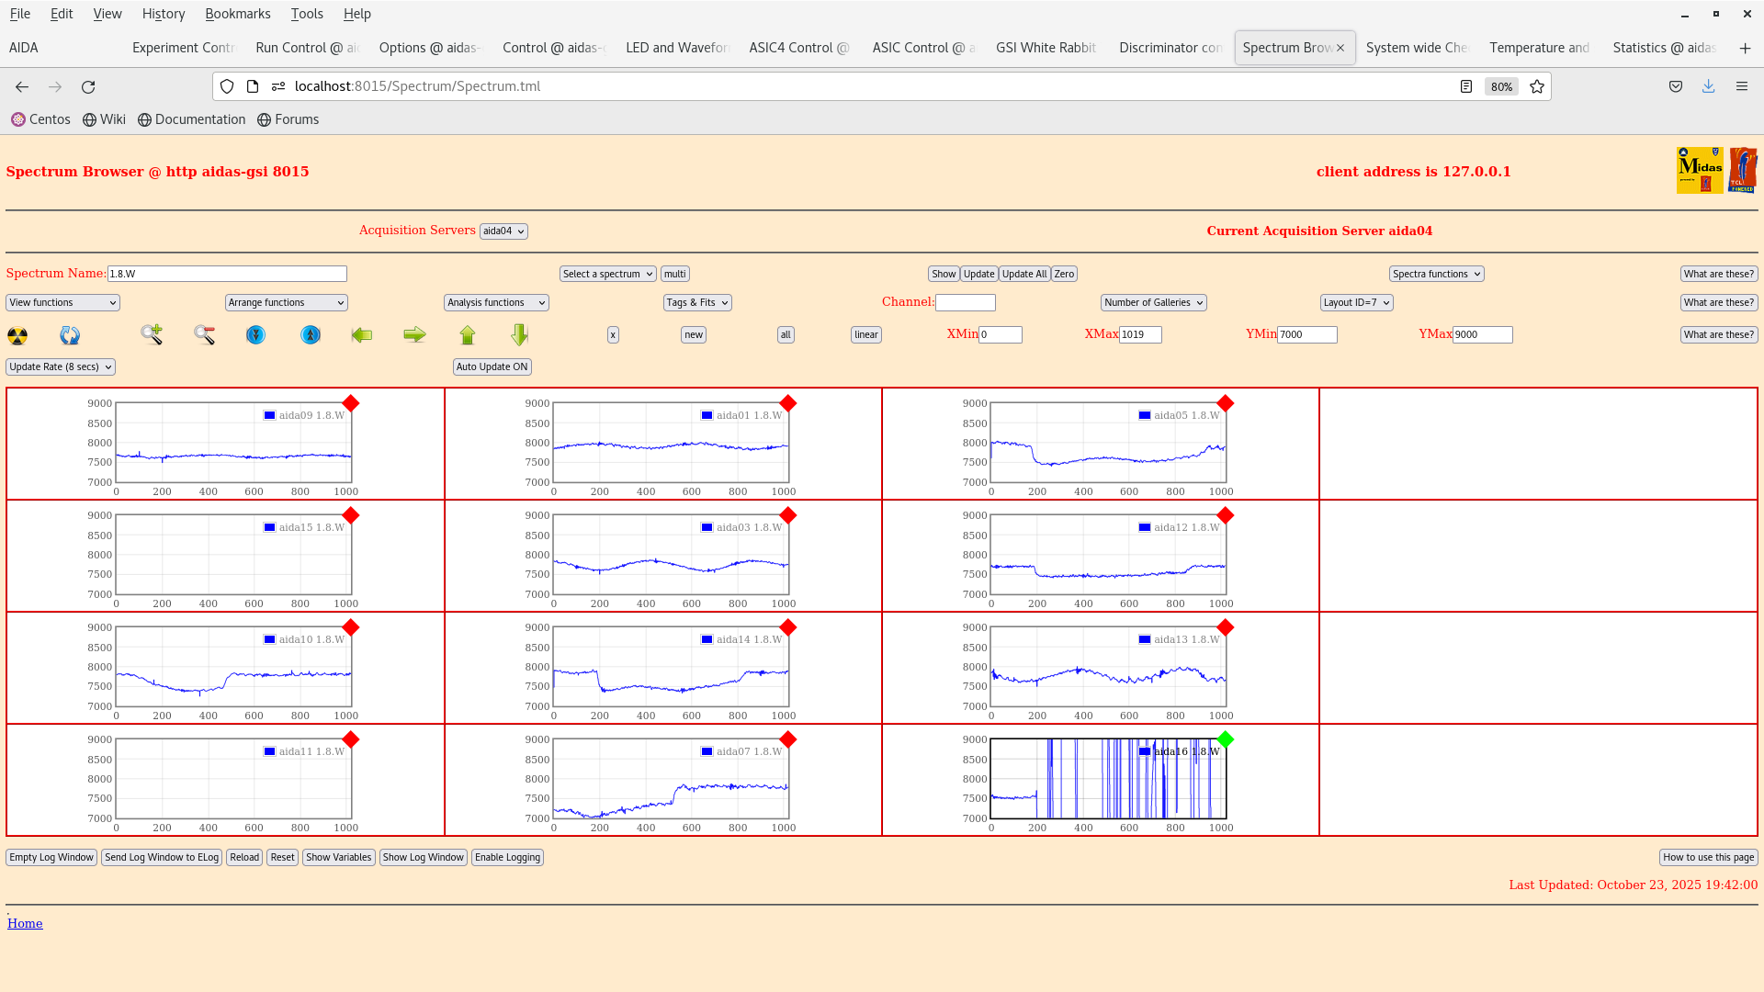The image size is (1764, 992).
Task: Select the zoom-out magnifier icon
Action: coord(204,334)
